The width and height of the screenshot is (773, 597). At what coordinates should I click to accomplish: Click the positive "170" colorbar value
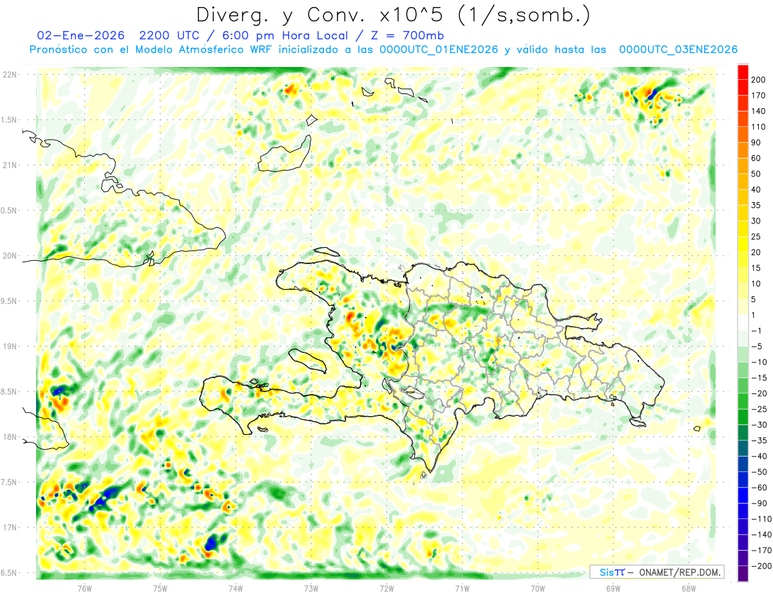(x=759, y=95)
